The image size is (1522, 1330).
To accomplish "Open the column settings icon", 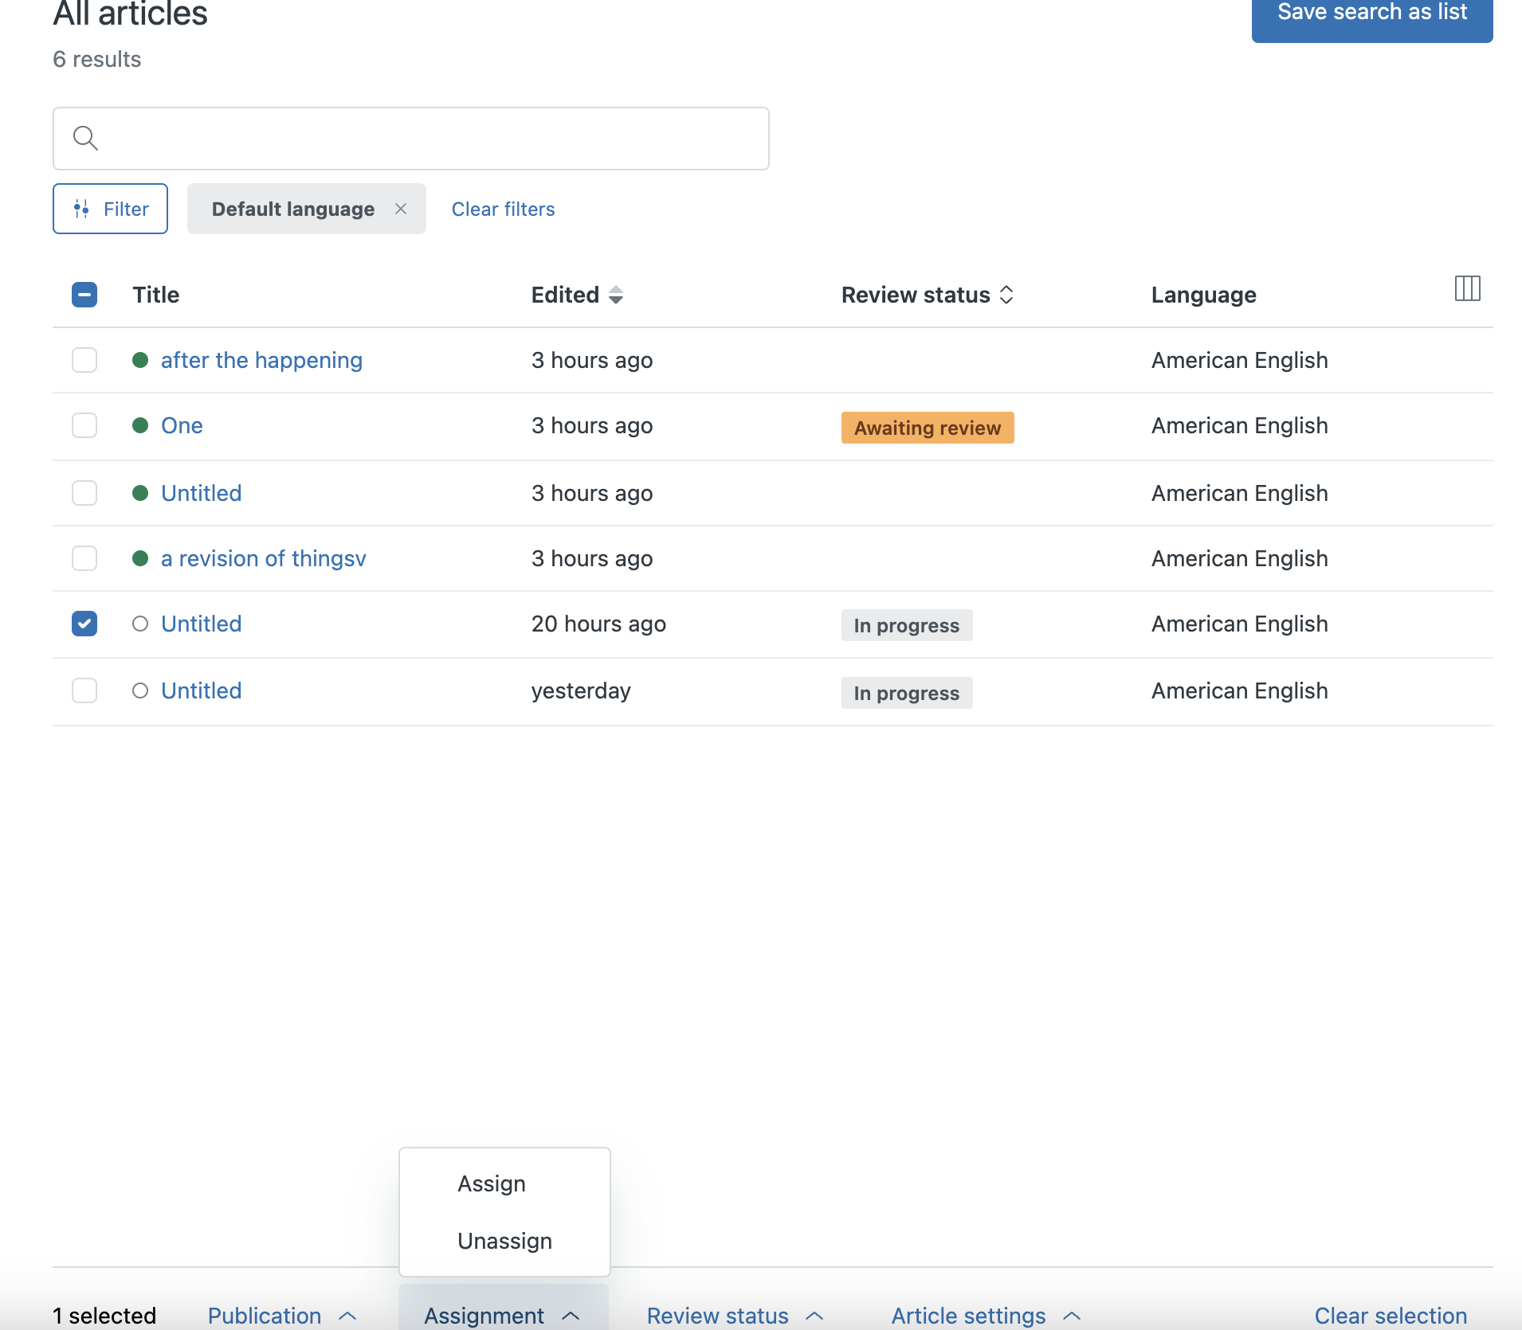I will point(1466,288).
